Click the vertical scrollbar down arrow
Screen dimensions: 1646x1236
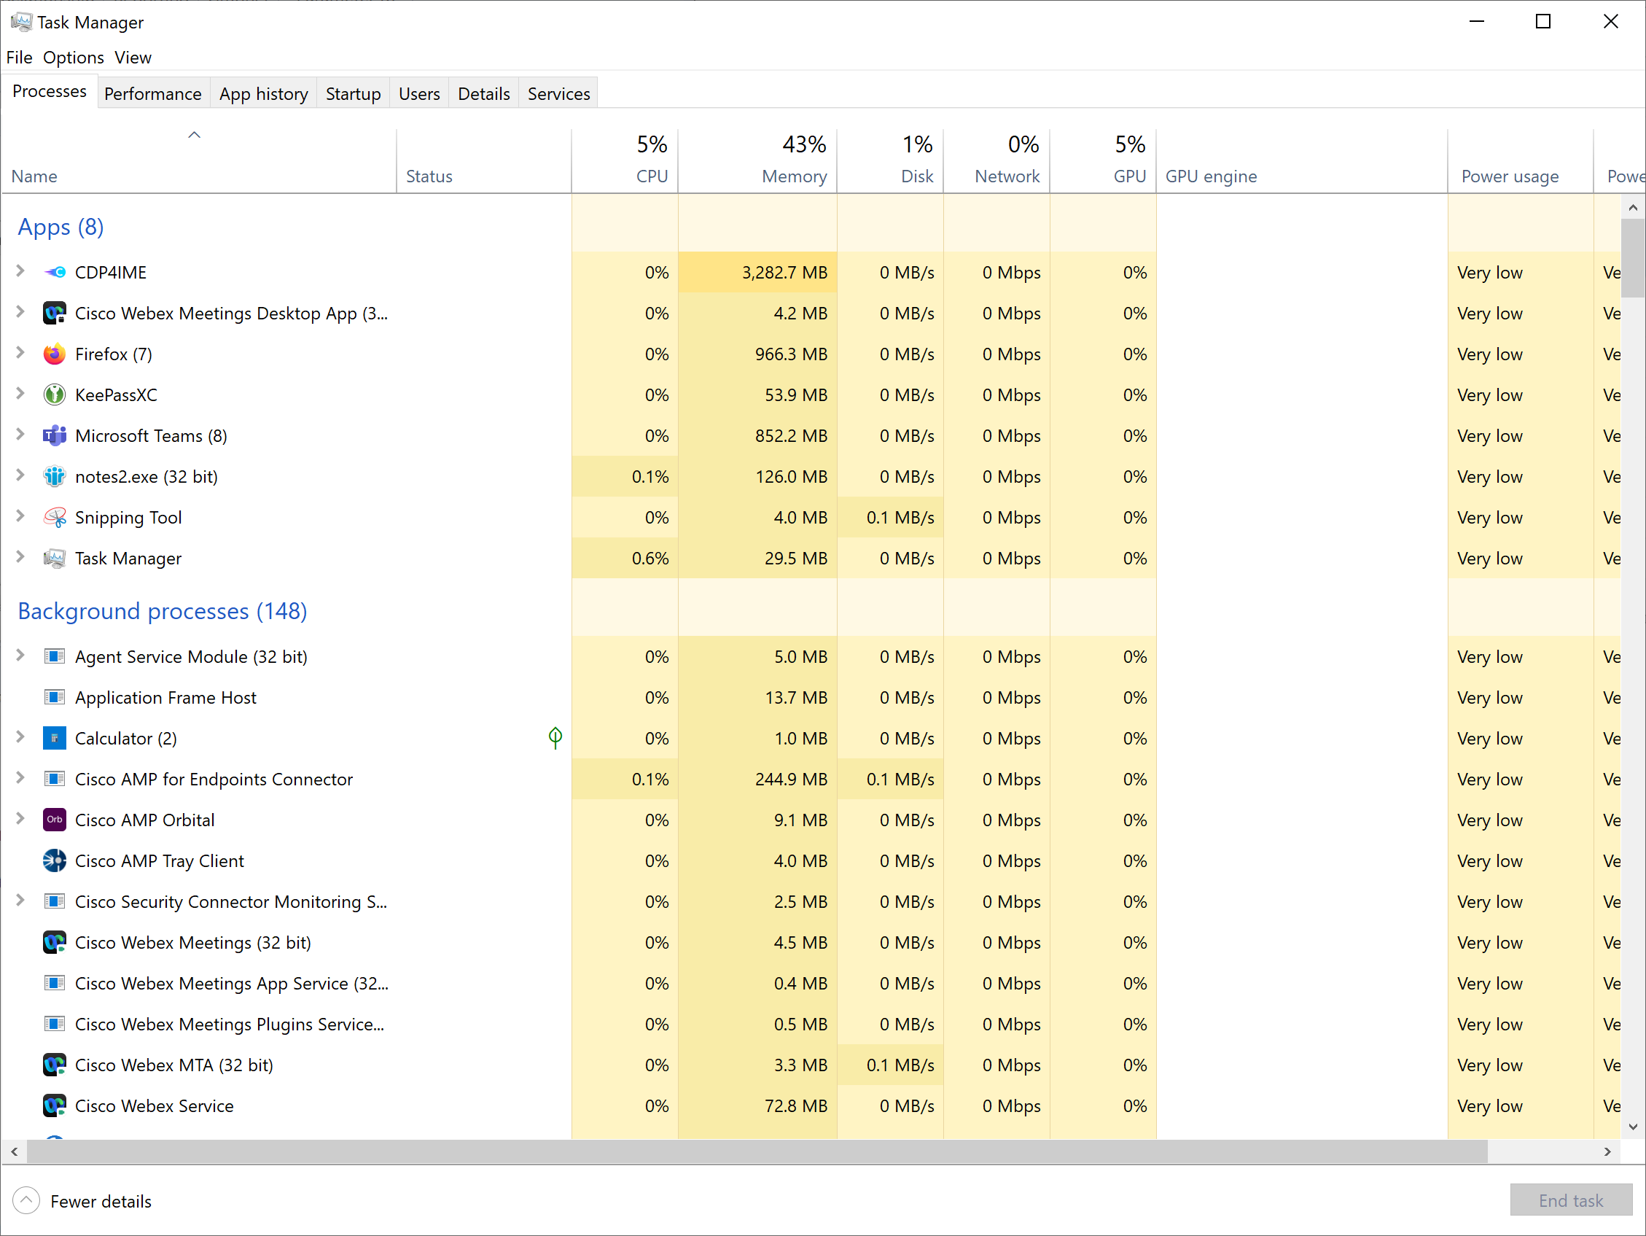point(1634,1127)
